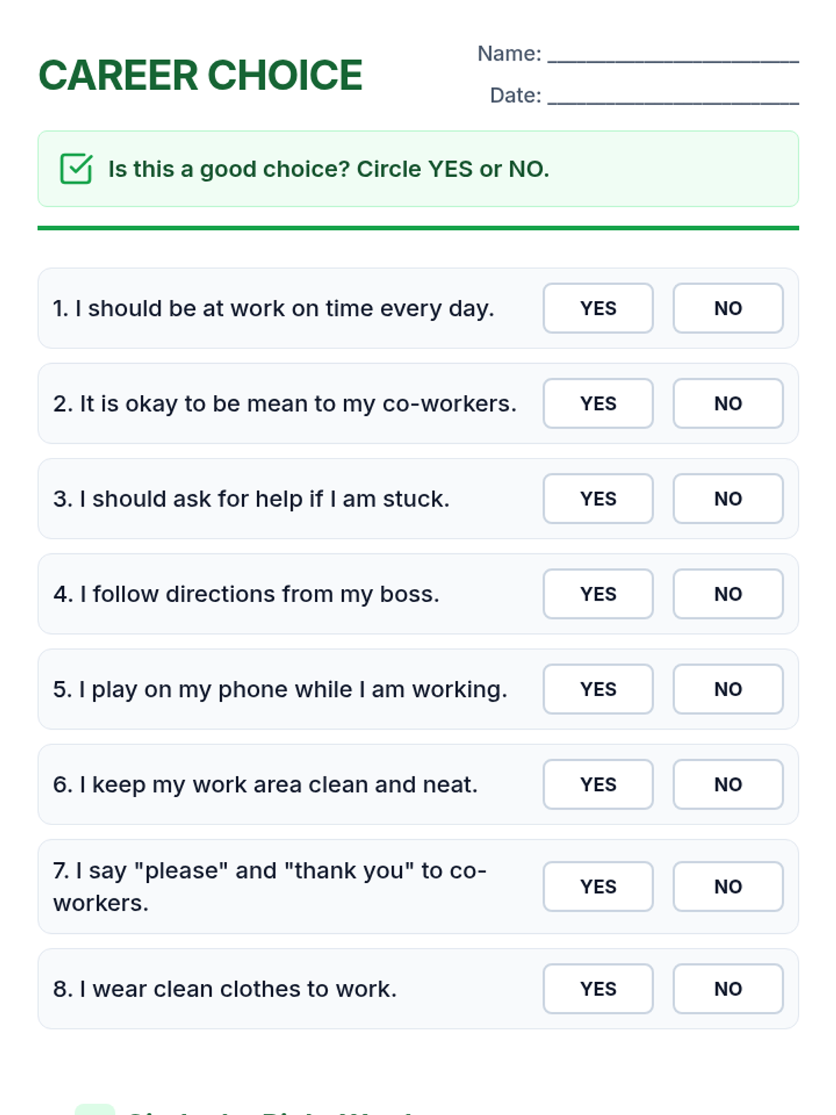Select NO for playing on phone while working
This screenshot has width=836, height=1115.
tap(727, 689)
